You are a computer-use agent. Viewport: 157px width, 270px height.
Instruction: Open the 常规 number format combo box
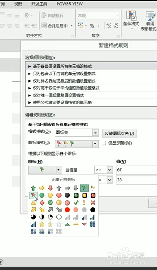click(98, 15)
